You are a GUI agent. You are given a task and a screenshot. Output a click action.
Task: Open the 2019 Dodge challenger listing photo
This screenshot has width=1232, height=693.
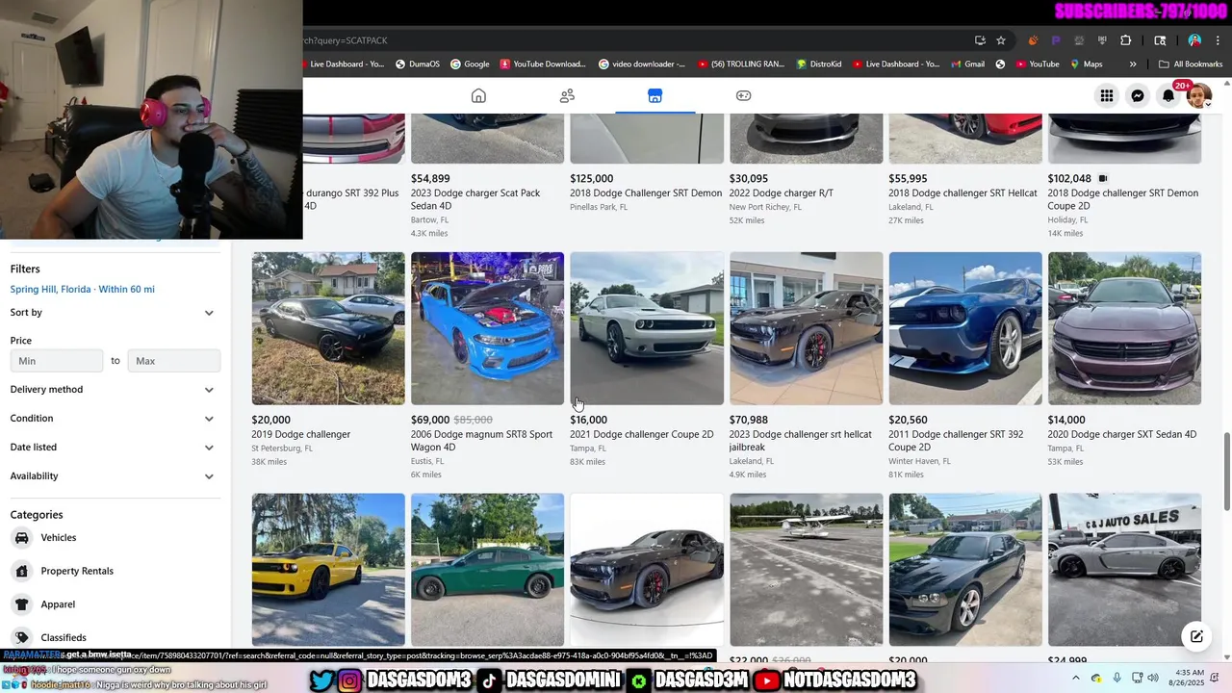(328, 328)
